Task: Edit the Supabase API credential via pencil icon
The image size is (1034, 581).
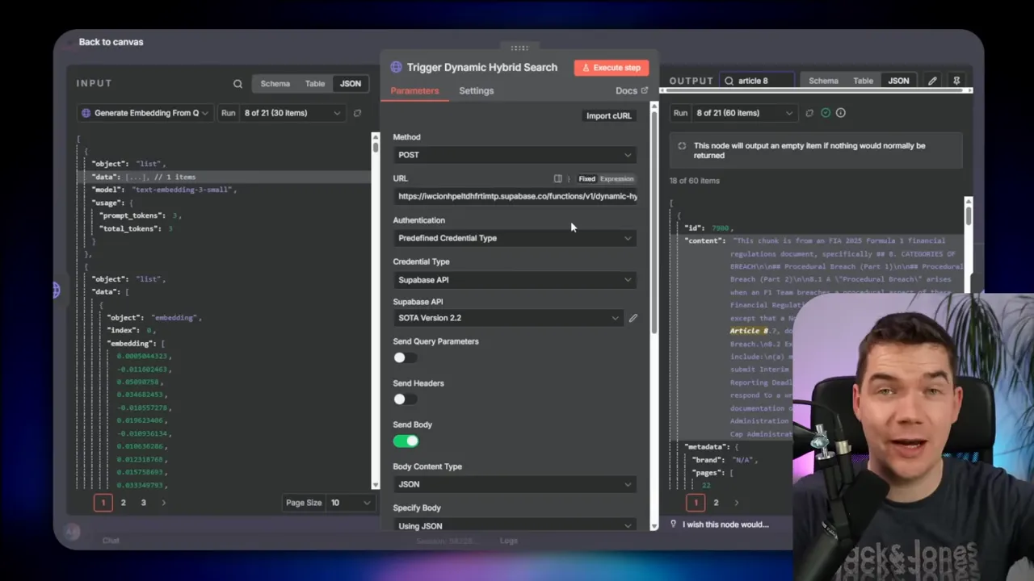Action: point(633,317)
